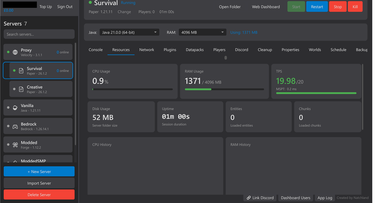This screenshot has height=203, width=377.
Task: Click the chain icon on Link Discord
Action: click(x=249, y=198)
